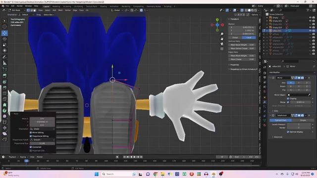The width and height of the screenshot is (317, 178).
Task: Open the Object Data green triangle tab
Action: point(264,121)
